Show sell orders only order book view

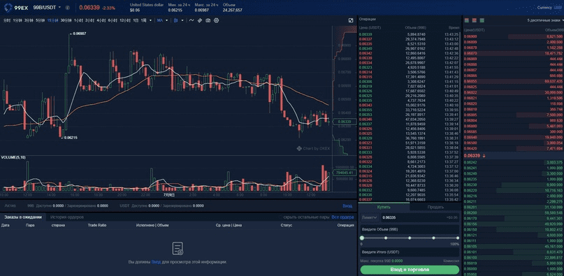click(x=475, y=20)
